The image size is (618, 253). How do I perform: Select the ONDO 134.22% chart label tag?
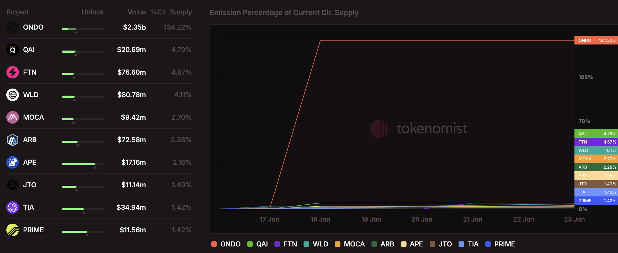tap(596, 40)
